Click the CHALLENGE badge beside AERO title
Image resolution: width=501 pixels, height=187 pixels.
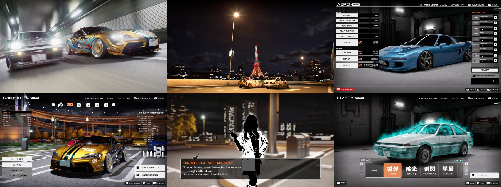pos(356,4)
